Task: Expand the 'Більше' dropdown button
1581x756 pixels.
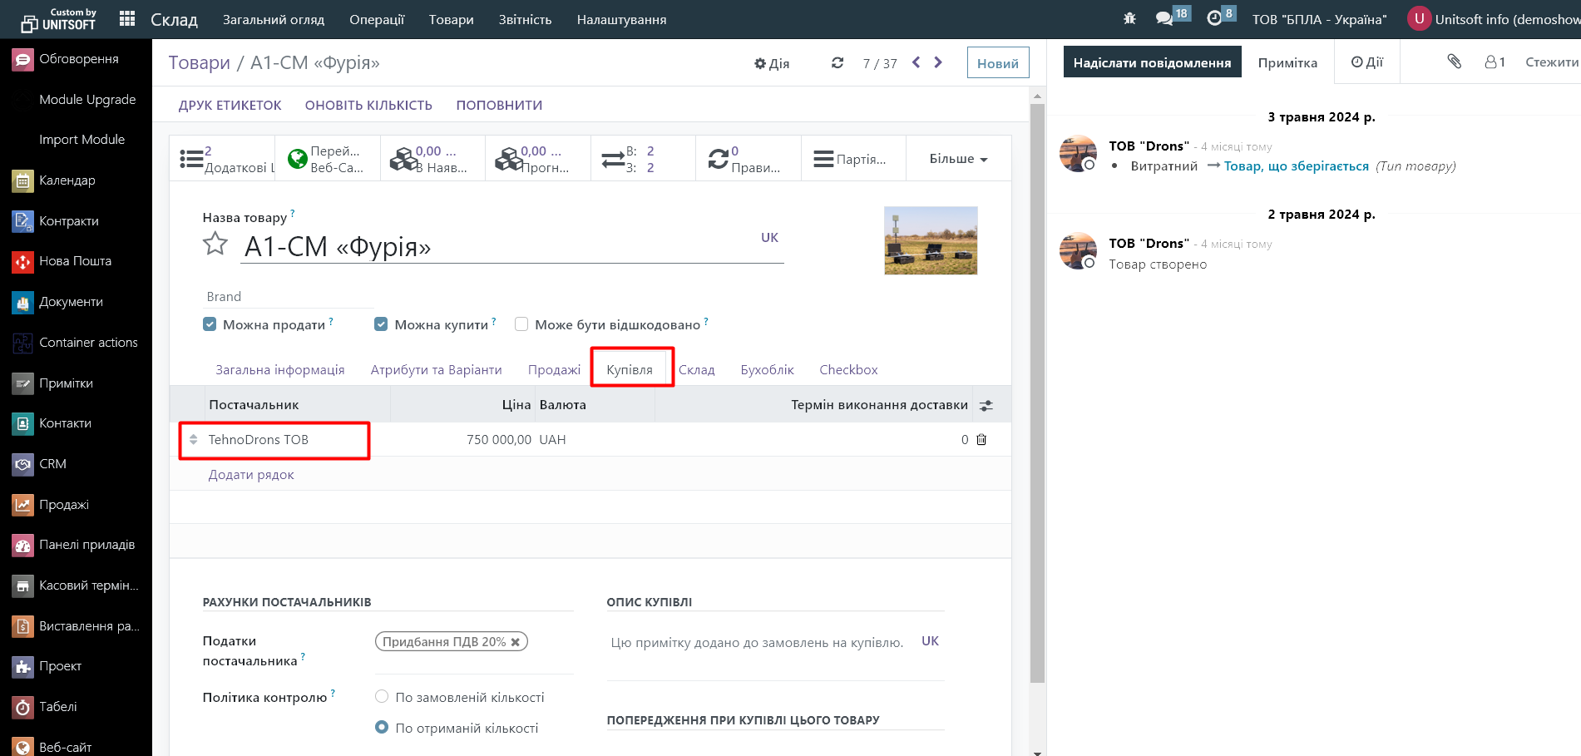Action: 958,159
